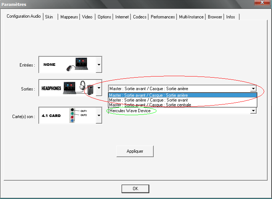Expand the Entrées dropdown arrow
This screenshot has height=199, width=272.
click(x=98, y=65)
